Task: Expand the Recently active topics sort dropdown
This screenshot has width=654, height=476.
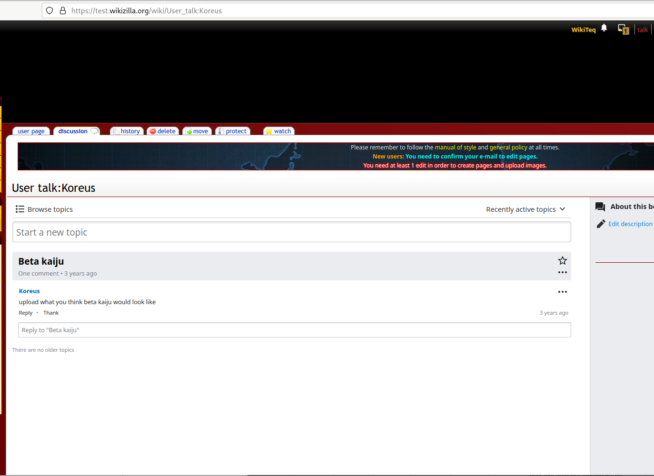Action: [x=525, y=209]
